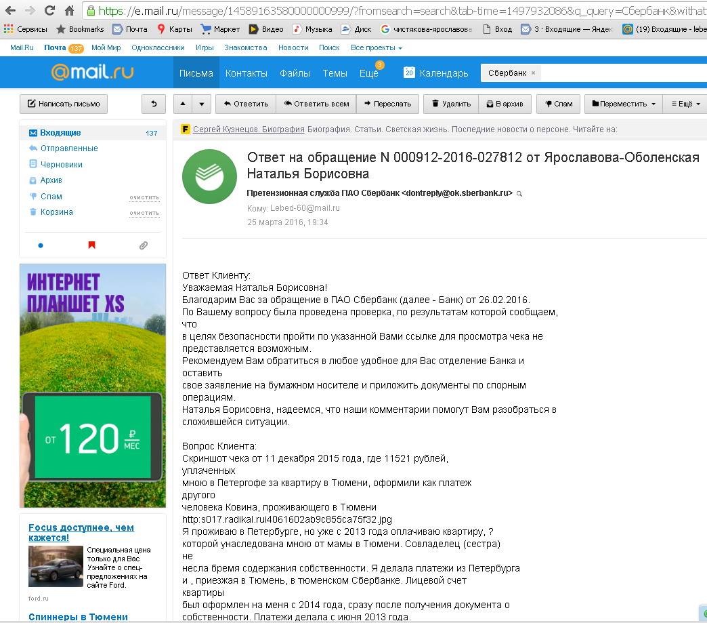Filter flagged messages with the red flag

[92, 245]
